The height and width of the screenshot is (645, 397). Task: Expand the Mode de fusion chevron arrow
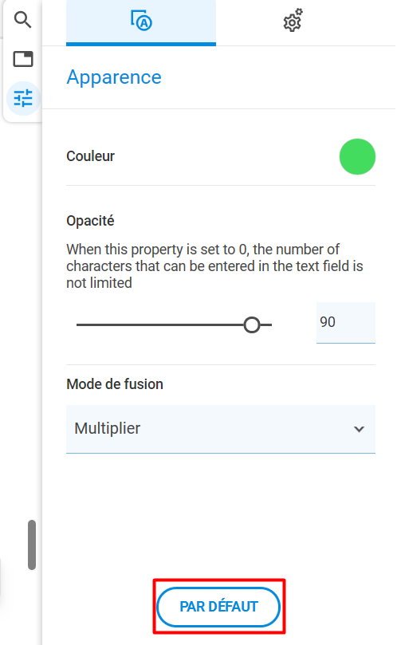(359, 429)
